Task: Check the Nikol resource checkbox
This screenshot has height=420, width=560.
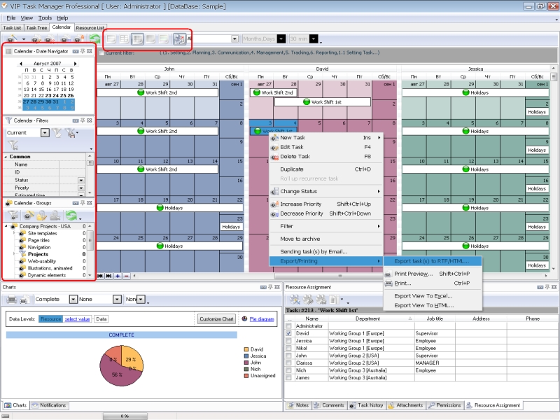Action: [x=288, y=348]
